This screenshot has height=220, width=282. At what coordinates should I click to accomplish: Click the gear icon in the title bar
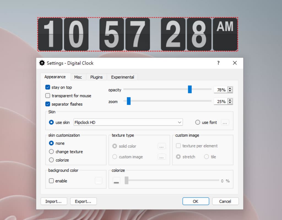pyautogui.click(x=42, y=63)
